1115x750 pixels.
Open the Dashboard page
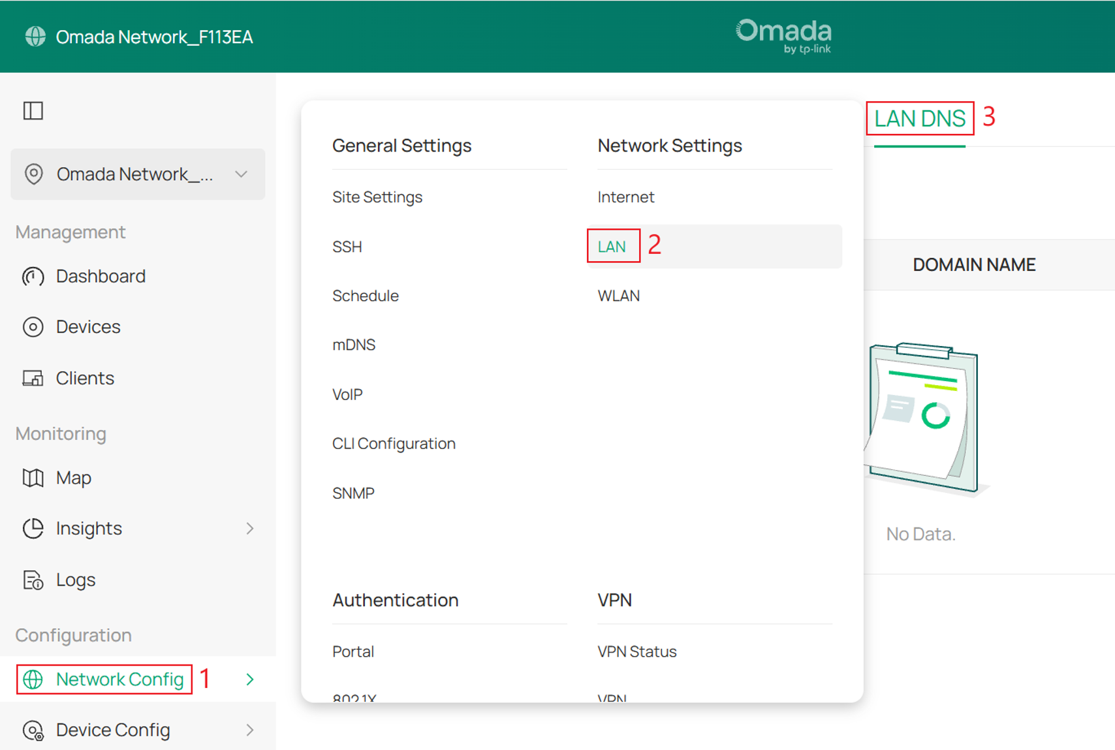(x=101, y=277)
